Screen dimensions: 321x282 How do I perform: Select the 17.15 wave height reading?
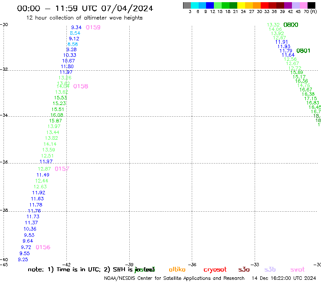coord(311,98)
